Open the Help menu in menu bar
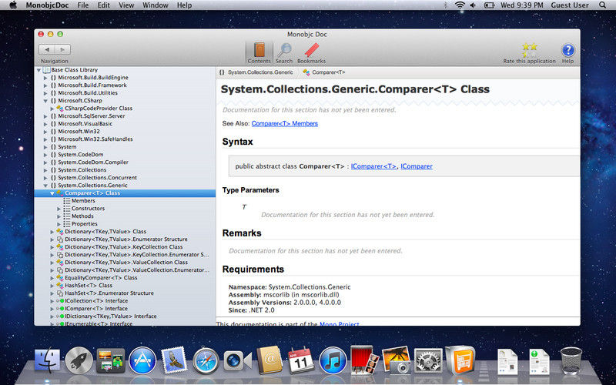616x385 pixels. click(184, 5)
